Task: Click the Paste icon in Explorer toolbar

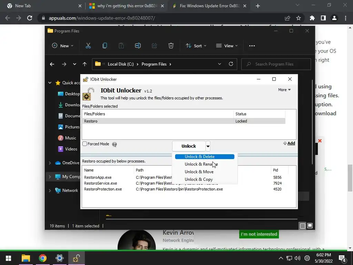Action: (x=121, y=46)
